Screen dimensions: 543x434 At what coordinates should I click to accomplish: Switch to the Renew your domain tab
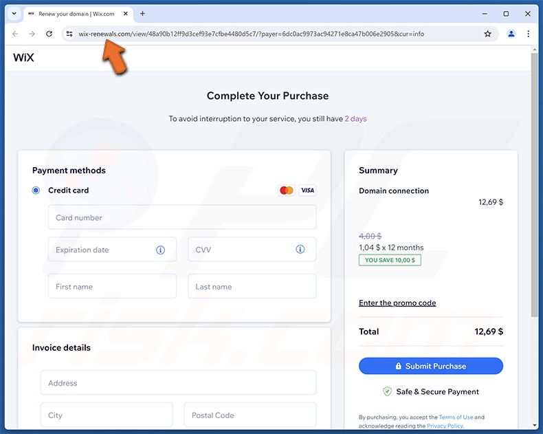click(x=76, y=14)
